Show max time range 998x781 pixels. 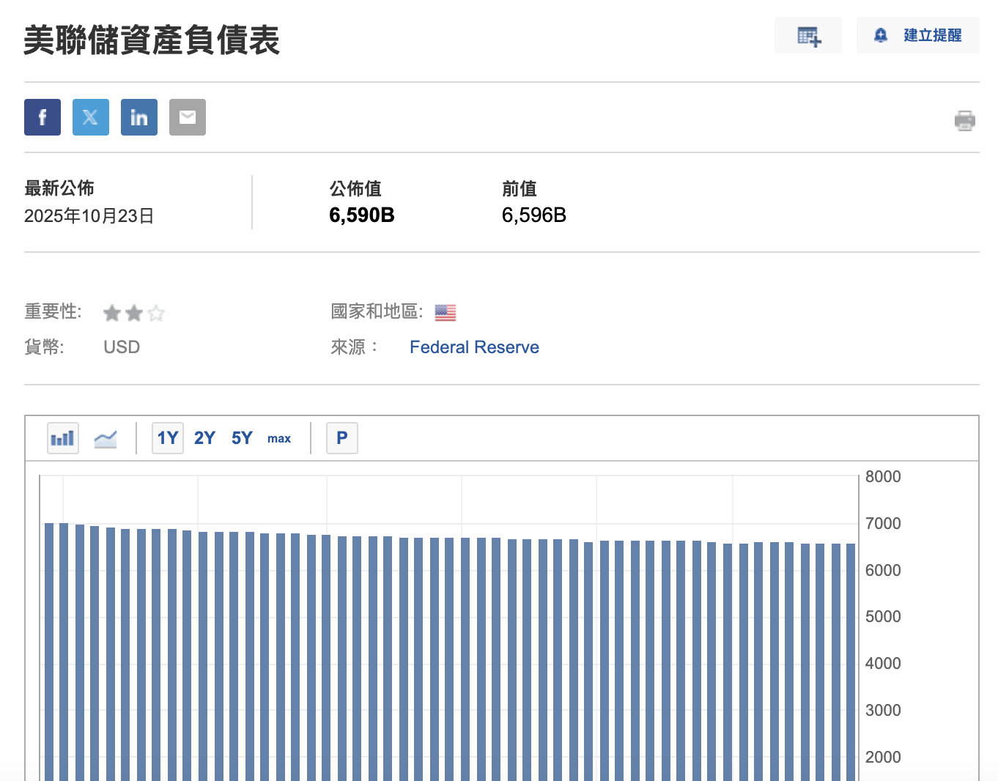[x=279, y=438]
